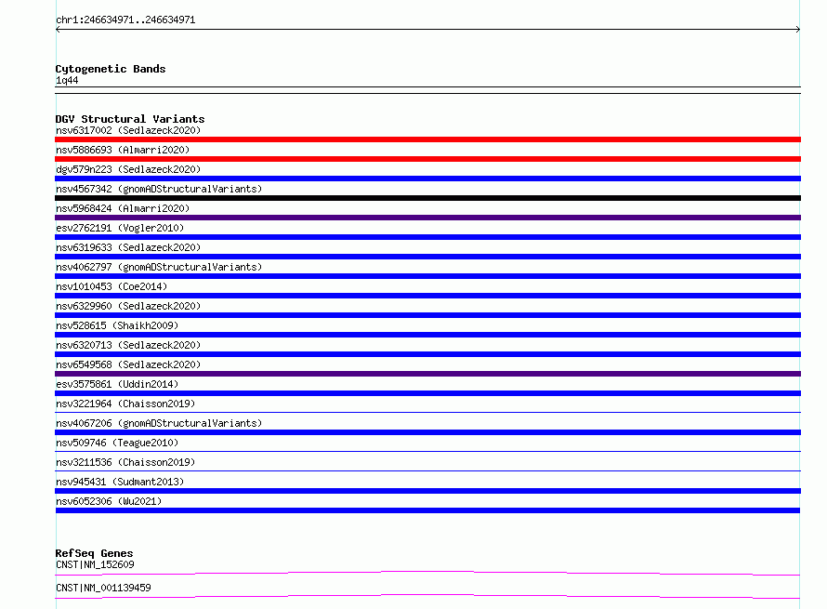Open variant nsv3221964 (Chaisson2019) label
Screen dimensions: 827x609
point(125,404)
